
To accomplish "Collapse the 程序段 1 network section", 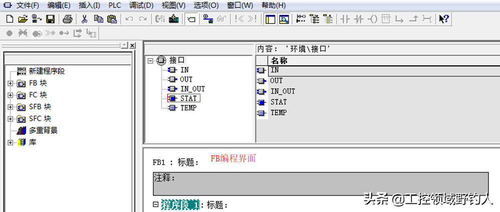I will [156, 204].
